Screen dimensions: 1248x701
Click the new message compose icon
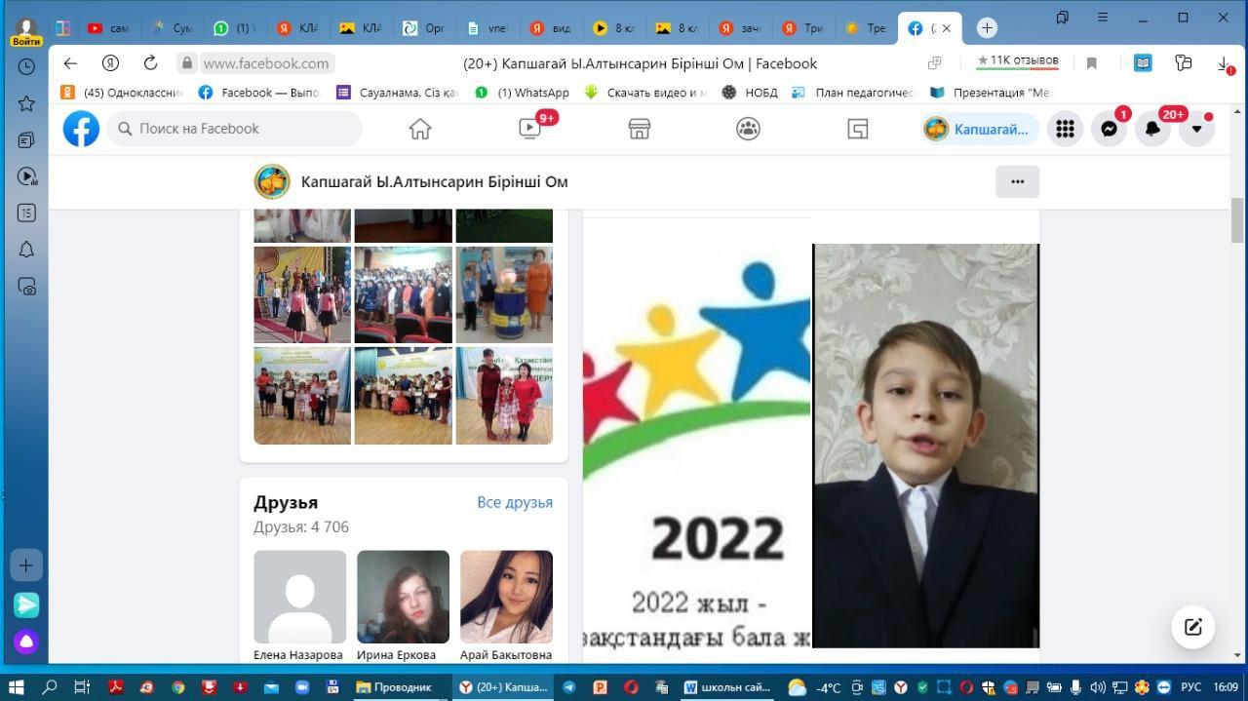click(1192, 627)
